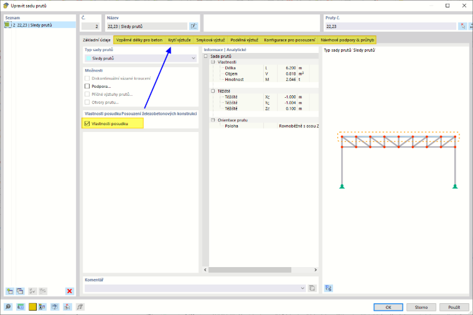Open the units and decimal places icon
Viewport: 473px width, 315px height.
pyautogui.click(x=21, y=307)
